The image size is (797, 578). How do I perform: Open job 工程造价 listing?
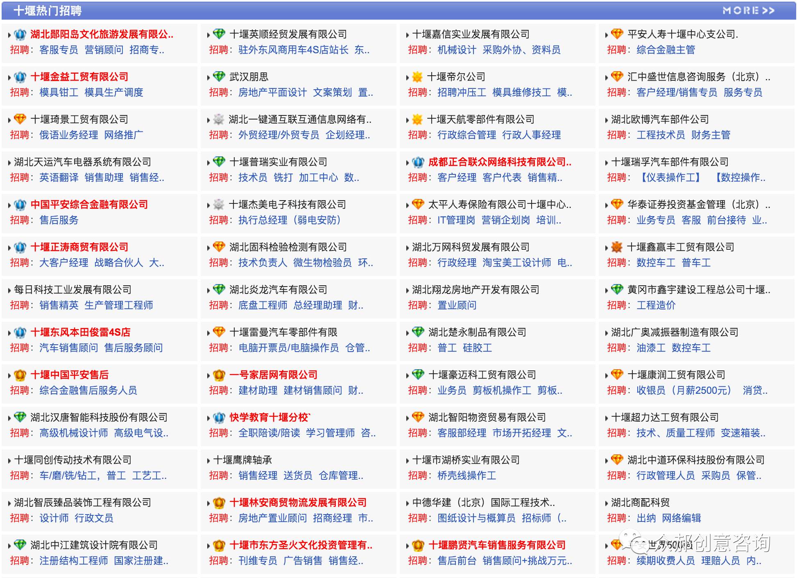(x=656, y=305)
